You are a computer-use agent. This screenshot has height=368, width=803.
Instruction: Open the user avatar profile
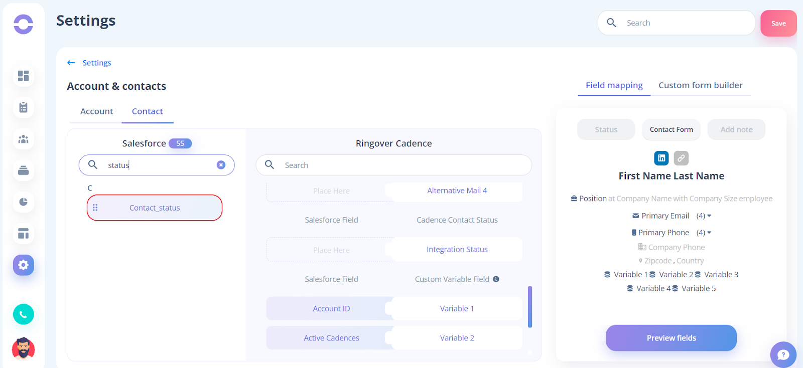pos(23,348)
